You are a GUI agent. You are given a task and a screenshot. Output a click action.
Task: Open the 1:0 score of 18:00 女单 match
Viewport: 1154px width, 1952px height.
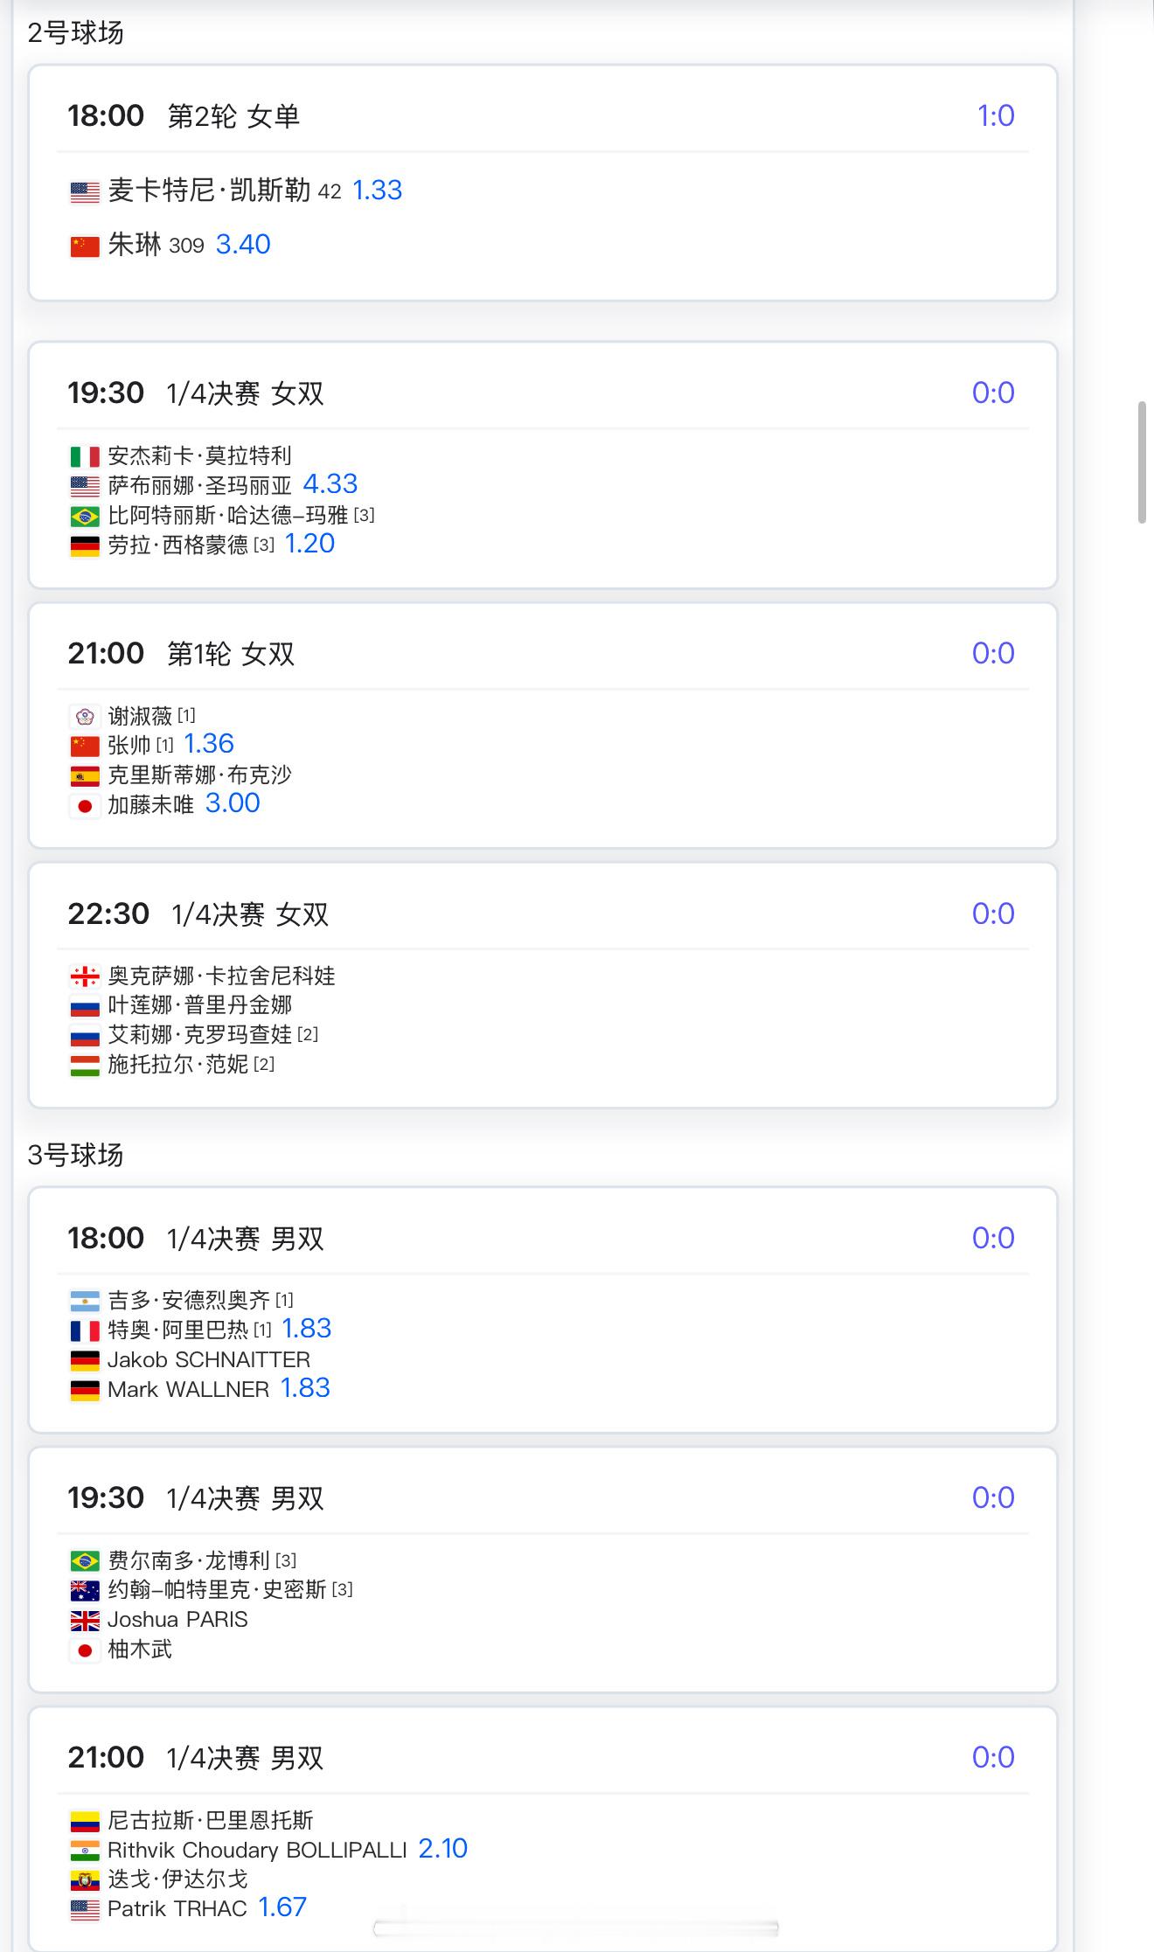(996, 115)
